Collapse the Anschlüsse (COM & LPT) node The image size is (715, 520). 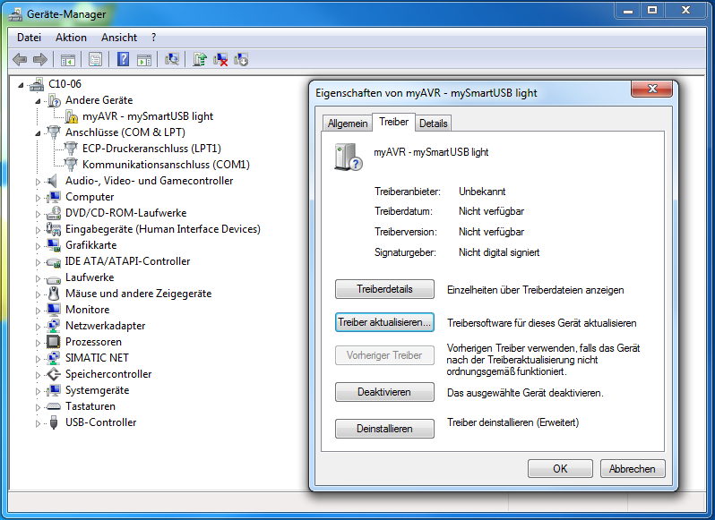[39, 132]
